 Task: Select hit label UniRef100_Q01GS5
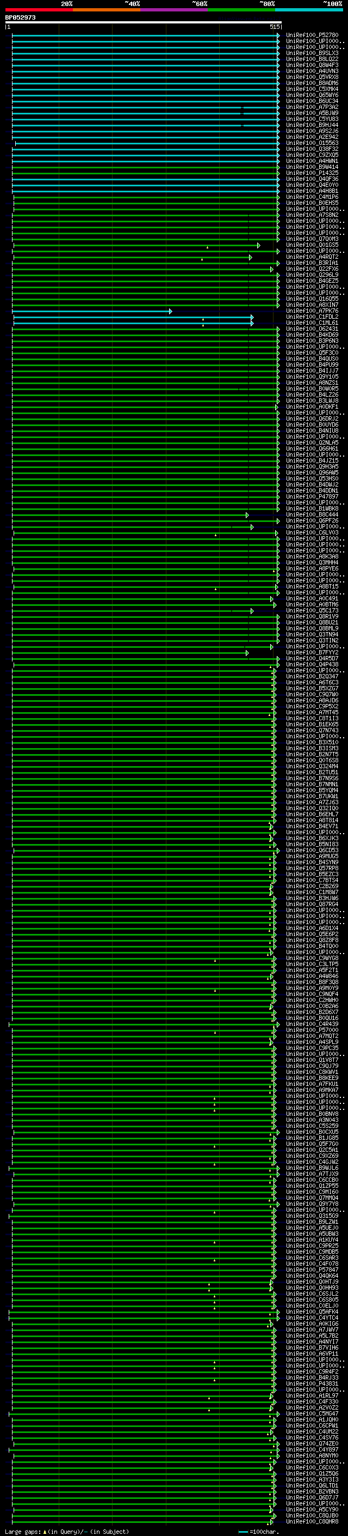click(312, 245)
